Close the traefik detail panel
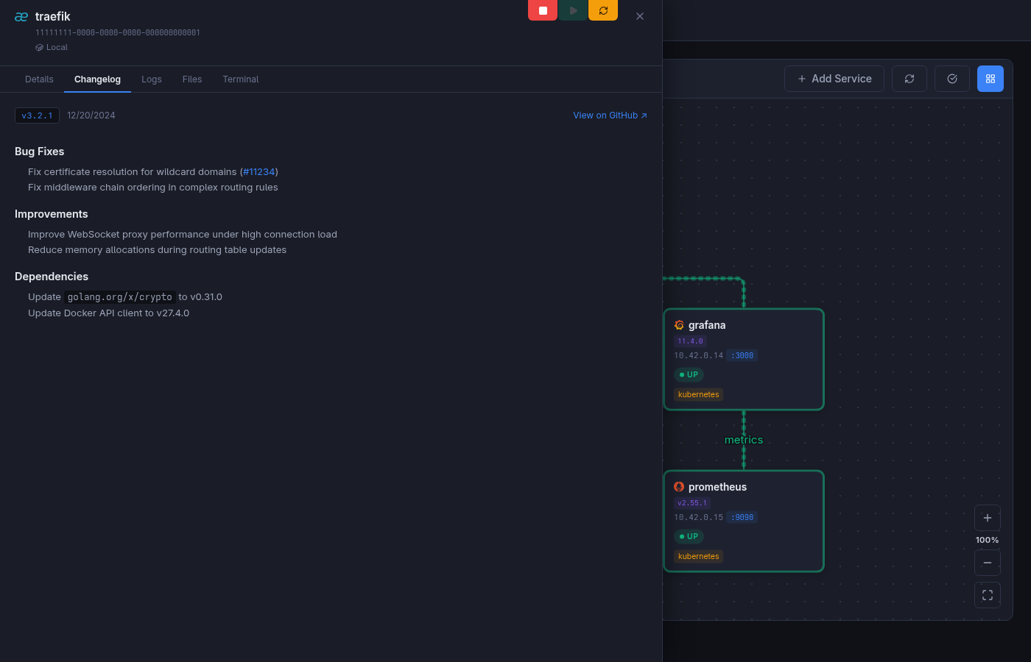Screen dimensions: 1031x662 [640, 16]
